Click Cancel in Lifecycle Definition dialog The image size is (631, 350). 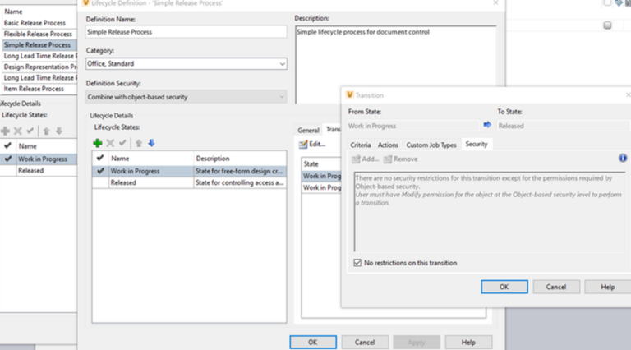365,343
